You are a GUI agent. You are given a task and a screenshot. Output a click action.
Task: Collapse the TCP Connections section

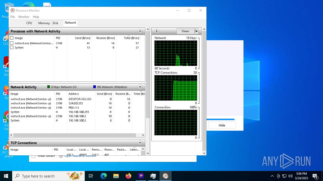[140, 143]
